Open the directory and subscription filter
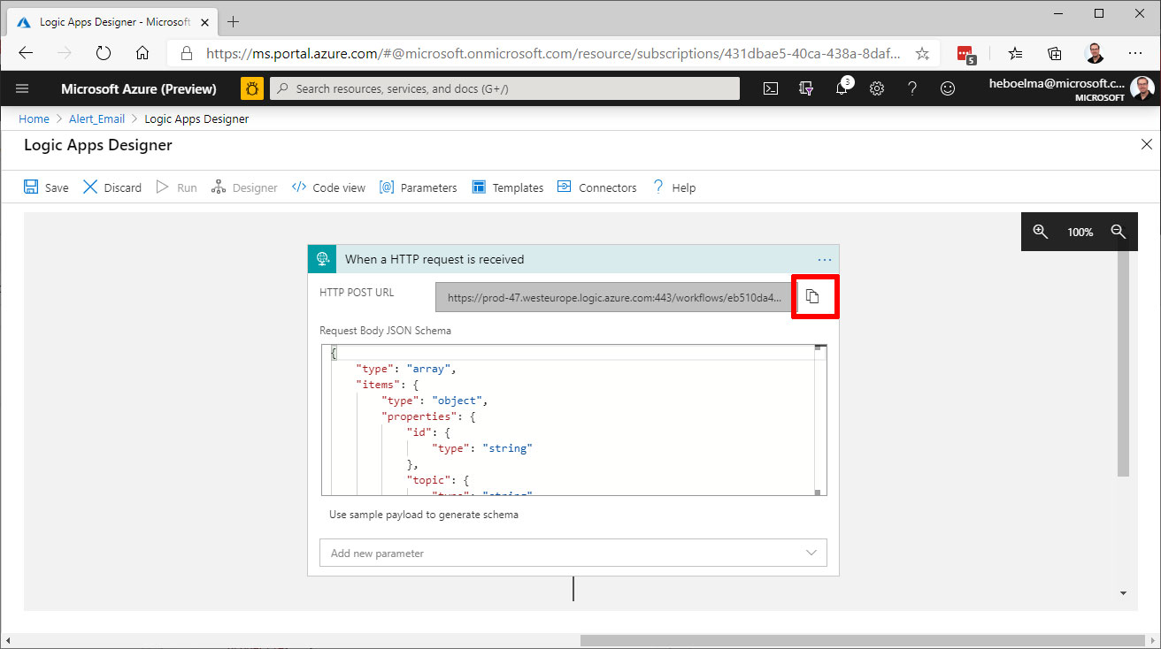The image size is (1161, 649). (806, 88)
